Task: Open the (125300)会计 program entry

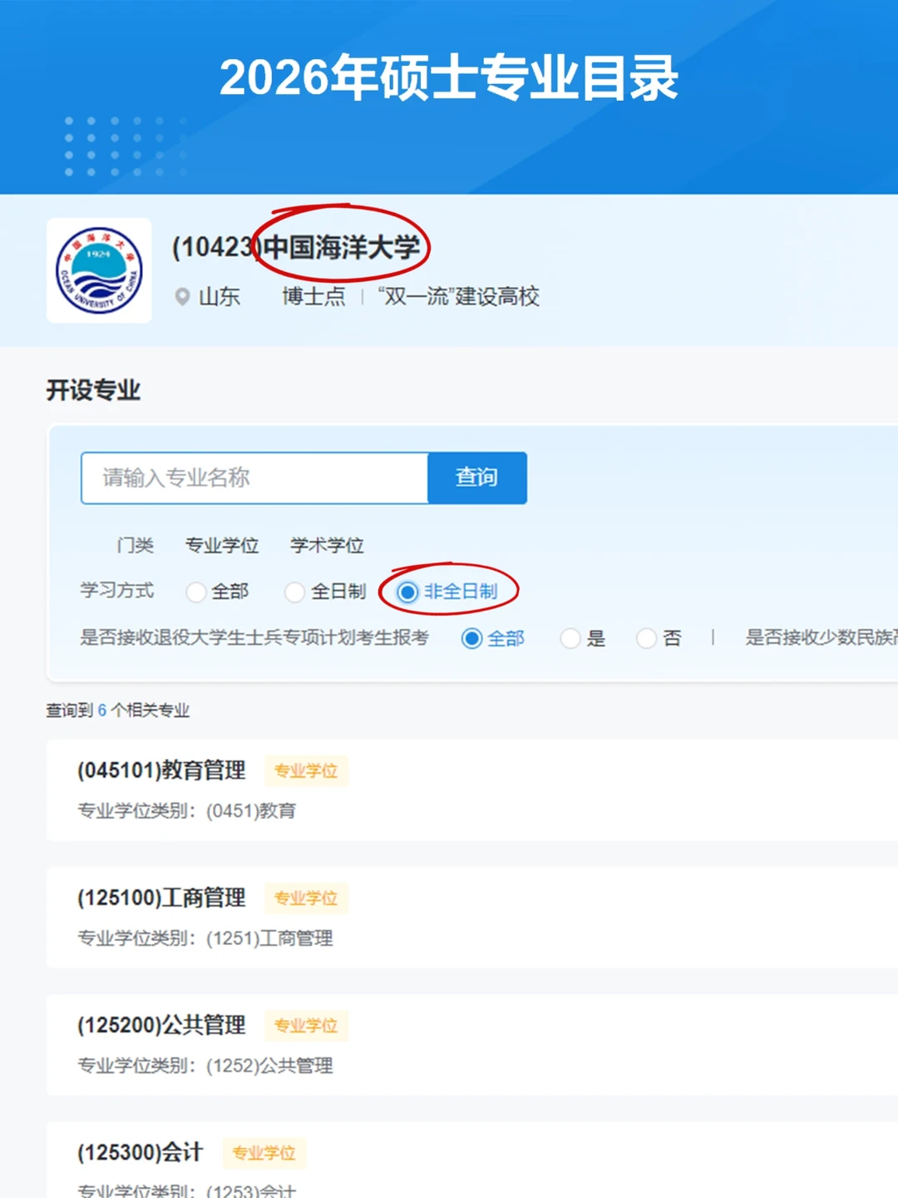Action: click(139, 1152)
